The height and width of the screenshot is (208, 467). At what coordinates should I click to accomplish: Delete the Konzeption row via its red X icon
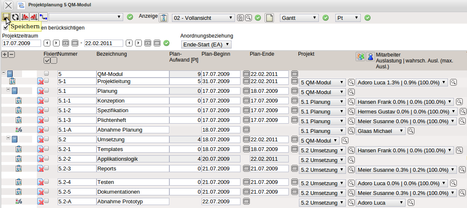(40, 101)
